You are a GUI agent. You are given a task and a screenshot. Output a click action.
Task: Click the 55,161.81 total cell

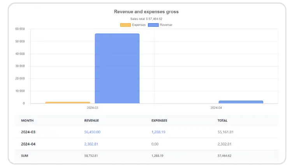point(226,132)
